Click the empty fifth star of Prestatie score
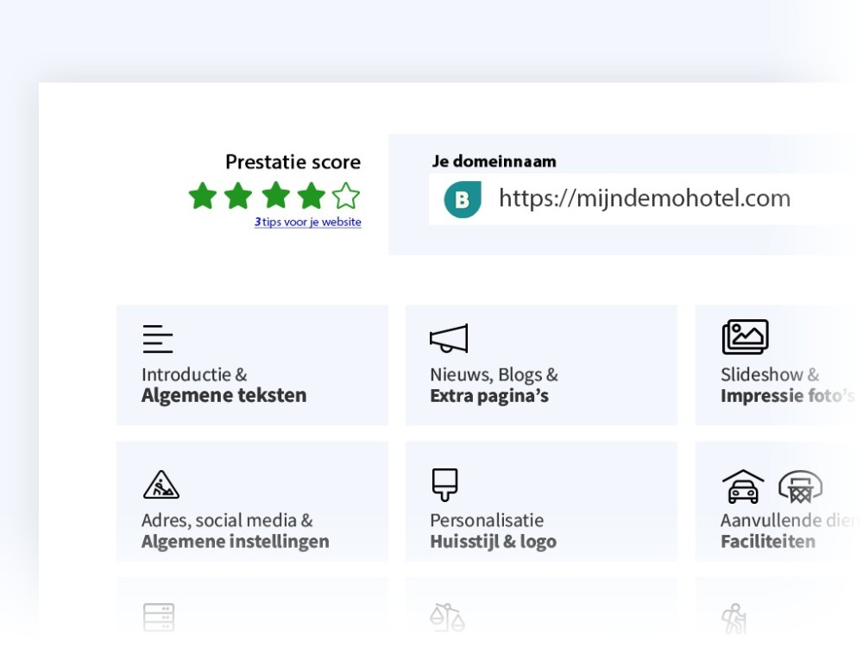Viewport: 863px width, 647px height. point(347,196)
